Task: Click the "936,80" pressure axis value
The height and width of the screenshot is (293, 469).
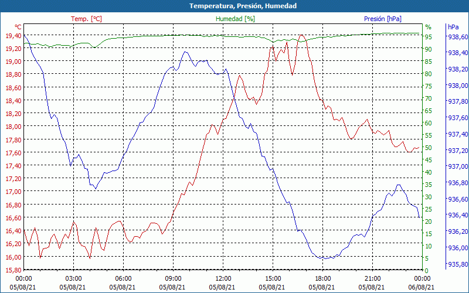Action: click(458, 183)
